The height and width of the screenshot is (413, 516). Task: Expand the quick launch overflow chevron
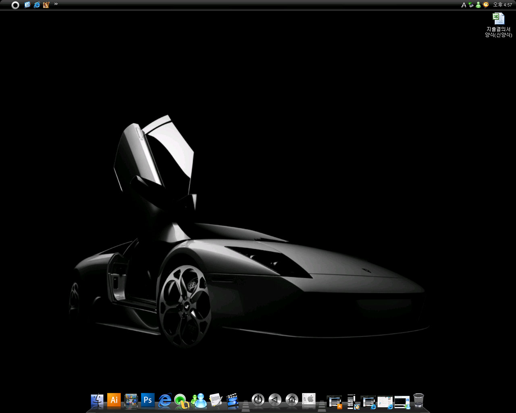coord(56,4)
